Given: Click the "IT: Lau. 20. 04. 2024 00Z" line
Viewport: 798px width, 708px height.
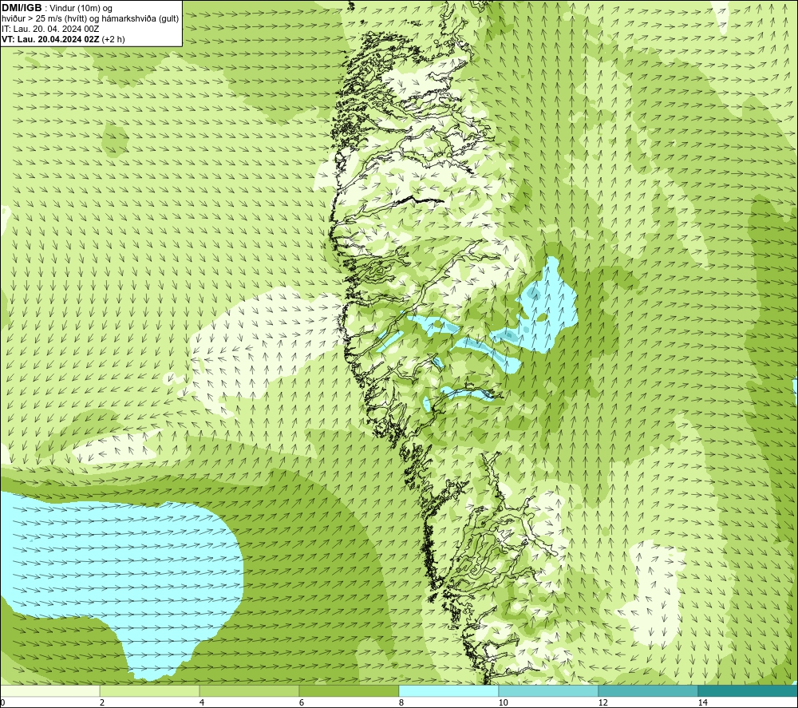Looking at the screenshot, I should pyautogui.click(x=50, y=29).
